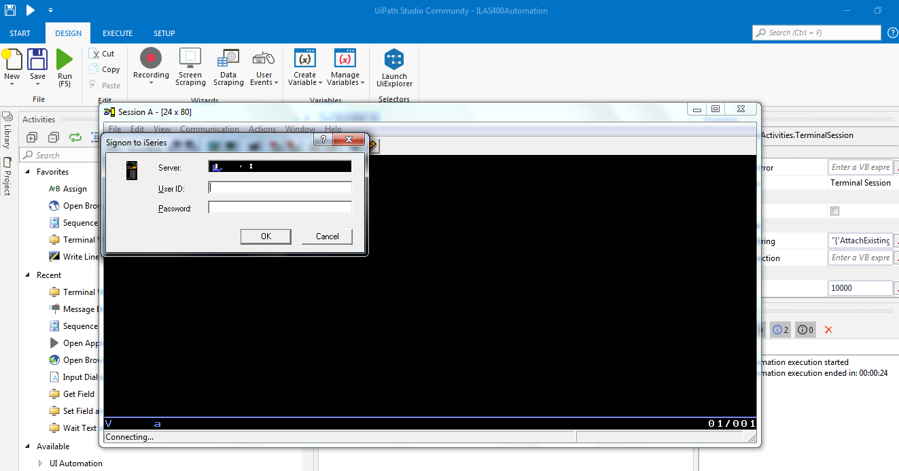Open quick access toolbar customize dropdown
The width and height of the screenshot is (899, 471).
pyautogui.click(x=50, y=10)
